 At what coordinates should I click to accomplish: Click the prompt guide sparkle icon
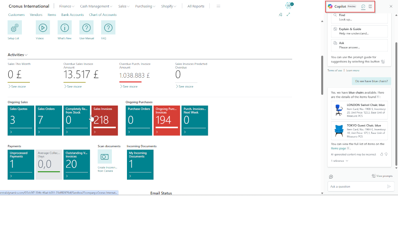[383, 61]
